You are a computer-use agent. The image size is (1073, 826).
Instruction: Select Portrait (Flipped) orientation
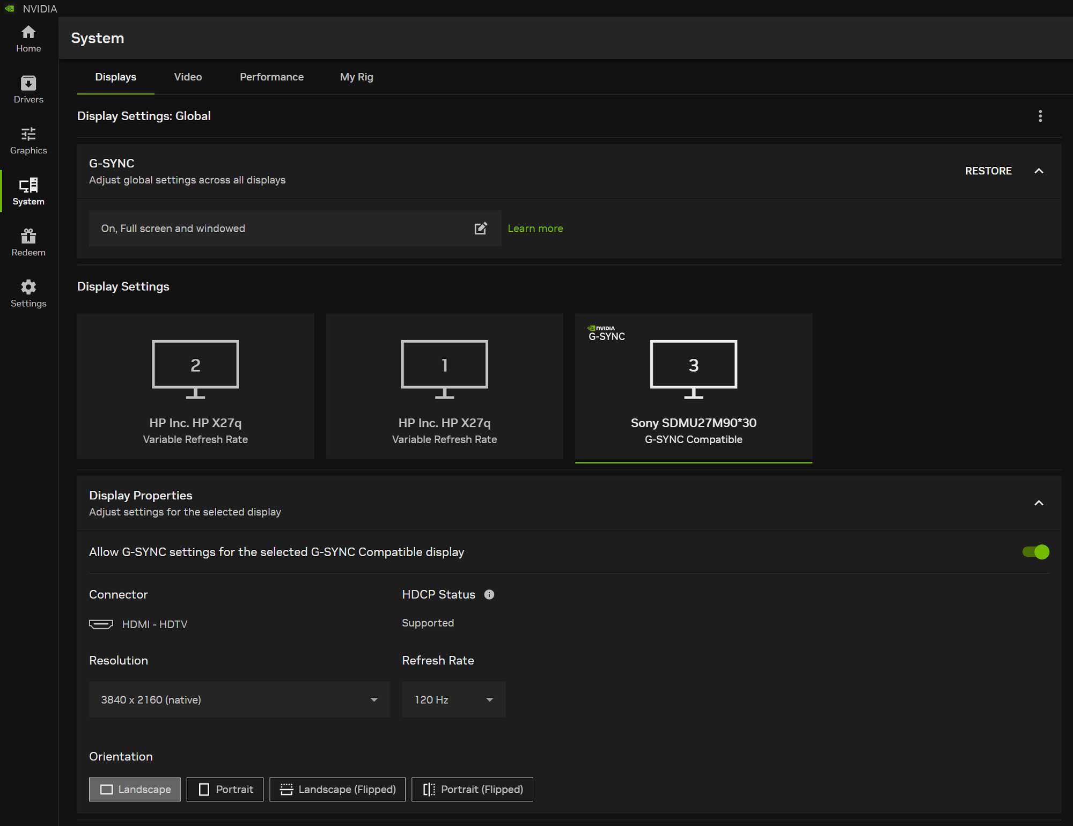click(x=472, y=790)
